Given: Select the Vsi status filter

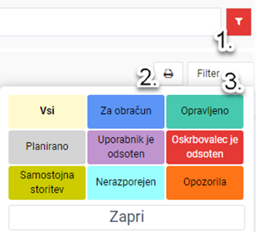Looking at the screenshot, I should [47, 112].
